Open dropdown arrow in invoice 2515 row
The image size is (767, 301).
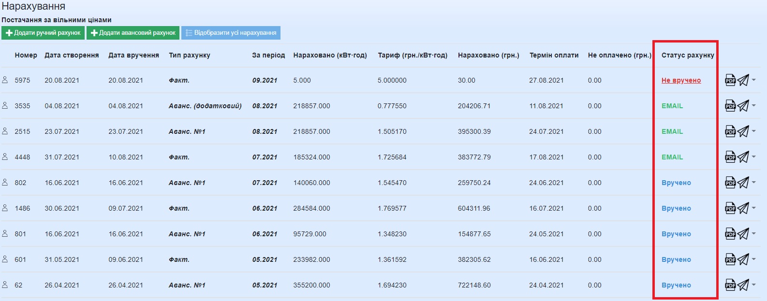pos(754,131)
